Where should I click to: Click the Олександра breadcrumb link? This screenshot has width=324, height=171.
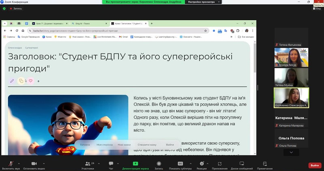[15, 48]
